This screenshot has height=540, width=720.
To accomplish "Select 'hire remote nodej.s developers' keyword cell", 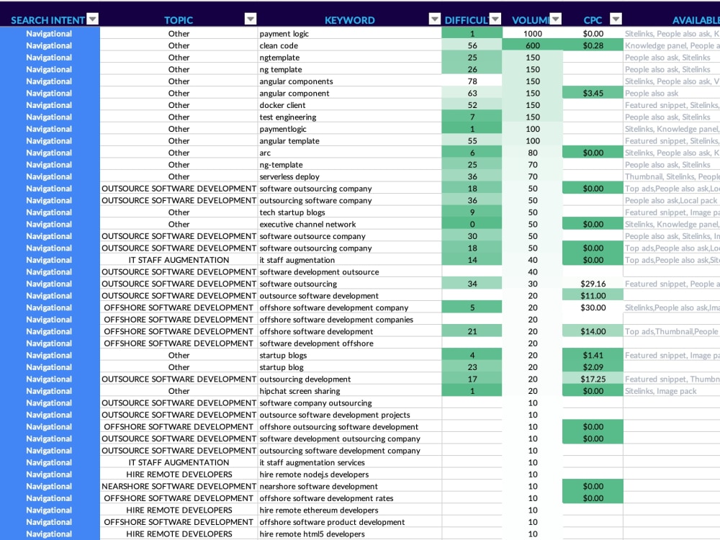I will pyautogui.click(x=349, y=474).
